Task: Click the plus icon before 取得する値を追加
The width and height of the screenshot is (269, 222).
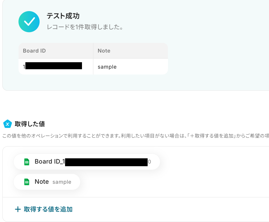Action: (18, 209)
